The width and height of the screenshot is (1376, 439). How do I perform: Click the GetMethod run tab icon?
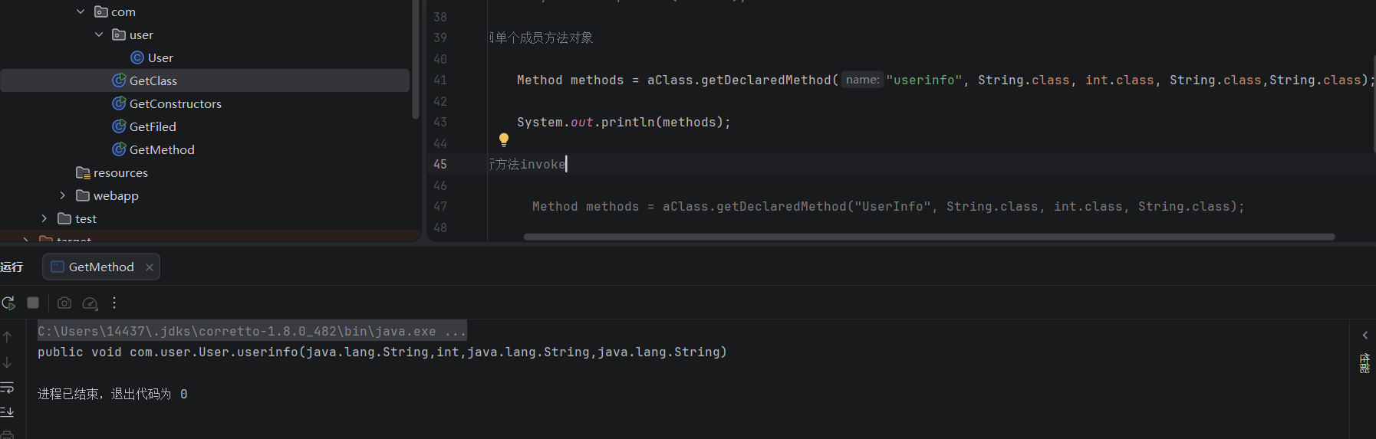(58, 267)
